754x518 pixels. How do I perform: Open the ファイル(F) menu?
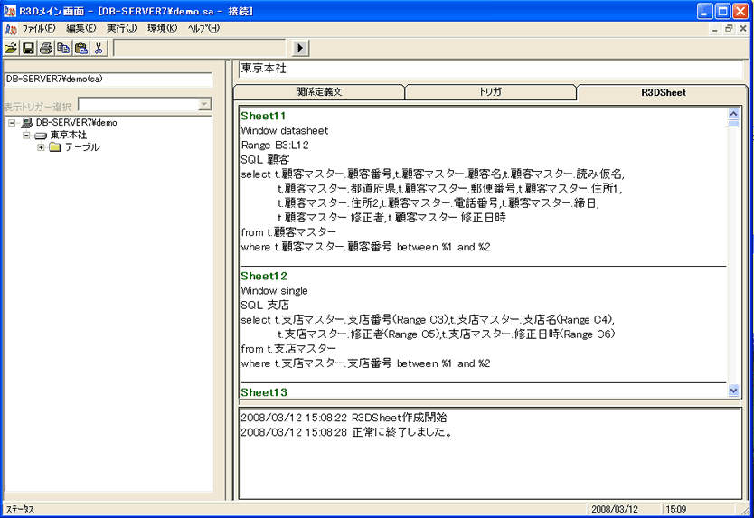coord(38,28)
